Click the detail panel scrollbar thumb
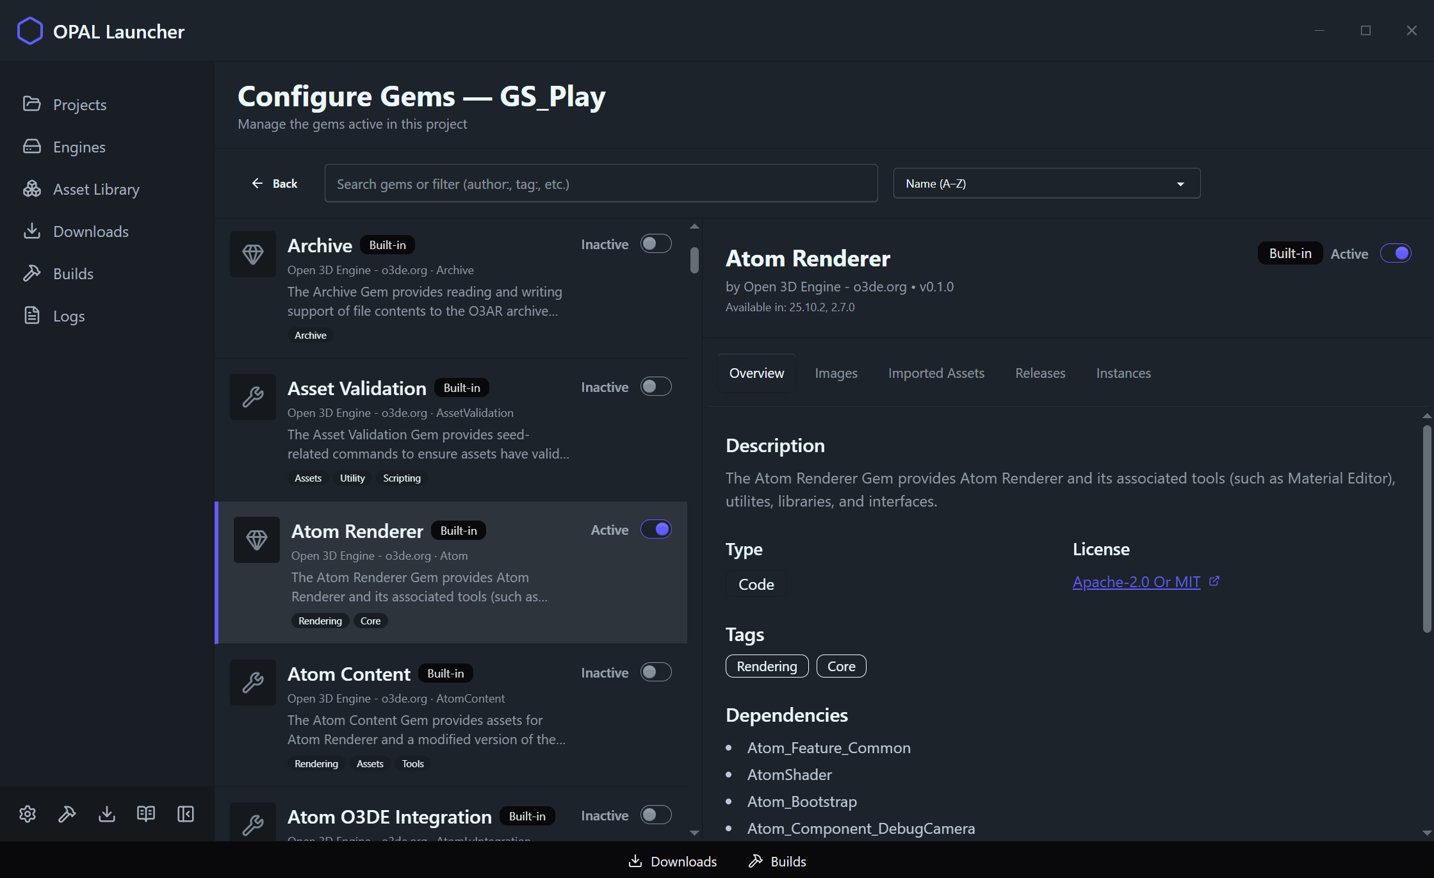Image resolution: width=1434 pixels, height=878 pixels. pos(1427,528)
